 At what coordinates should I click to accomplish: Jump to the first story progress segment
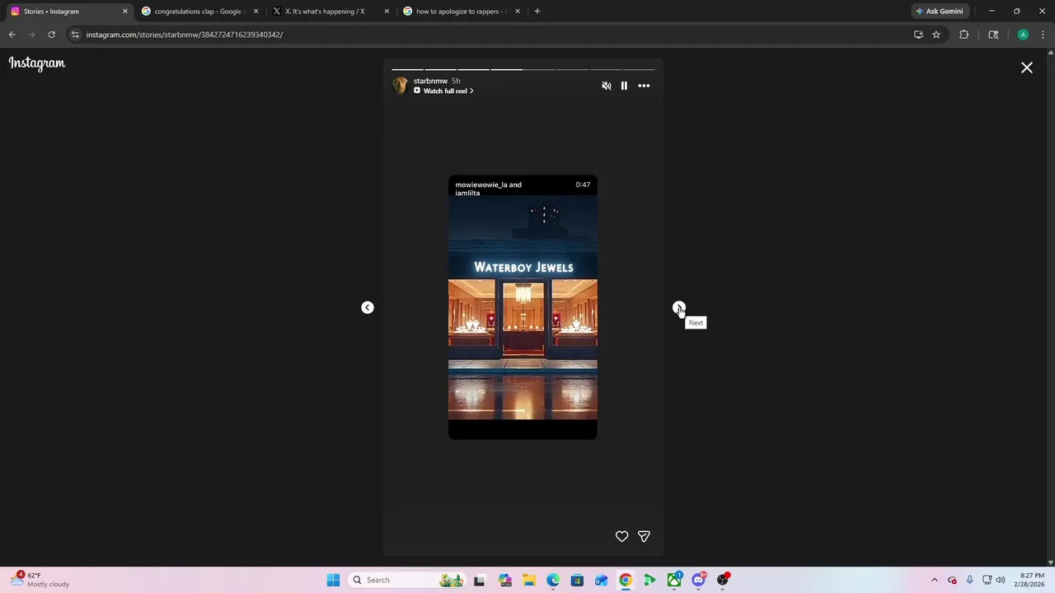coord(407,69)
